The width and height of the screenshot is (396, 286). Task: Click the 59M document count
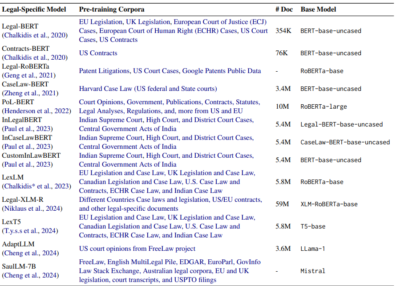click(x=282, y=204)
